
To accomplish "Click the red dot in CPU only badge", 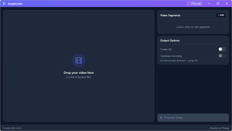I will click(x=190, y=4).
